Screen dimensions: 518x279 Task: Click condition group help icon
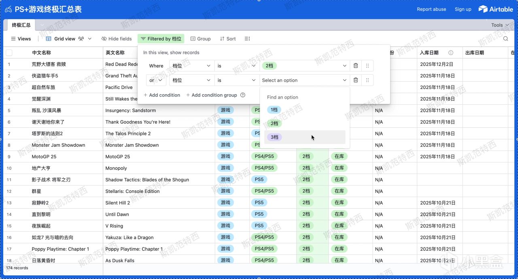click(243, 95)
